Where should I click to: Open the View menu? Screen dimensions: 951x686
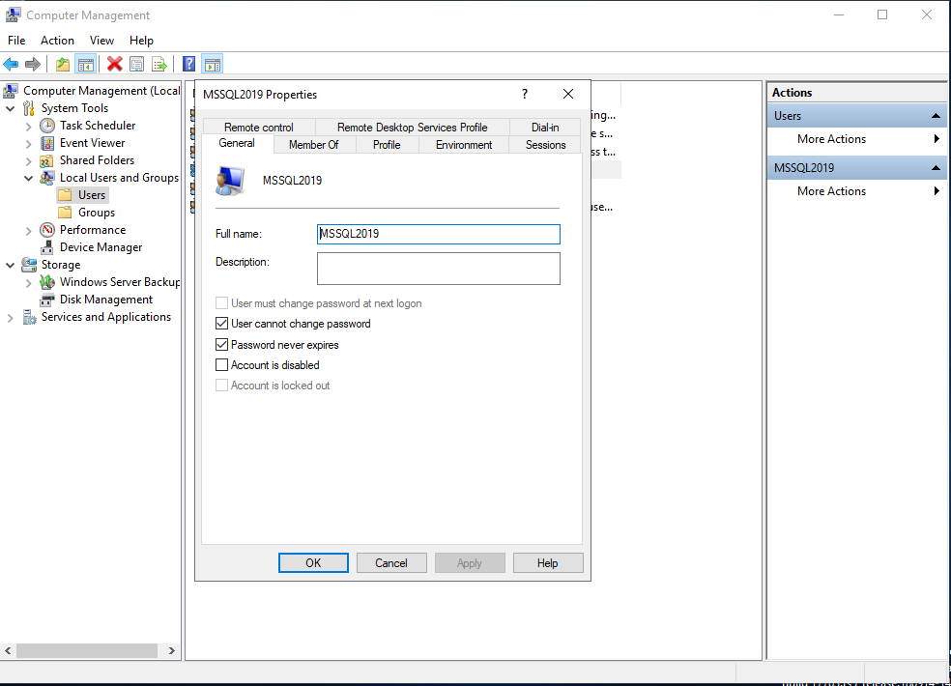101,40
